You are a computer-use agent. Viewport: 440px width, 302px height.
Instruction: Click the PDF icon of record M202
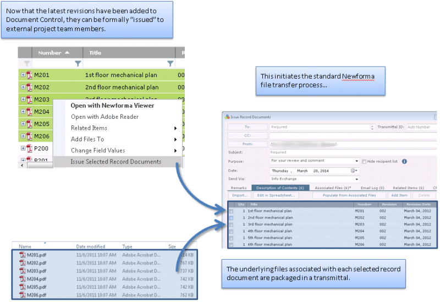click(x=30, y=87)
